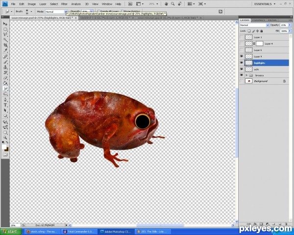The height and width of the screenshot is (235, 294).
Task: Enable Sample All Layers checkbox
Action: coord(99,11)
